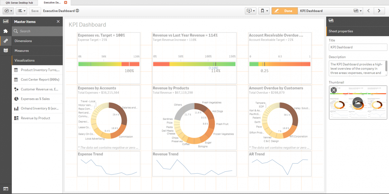Click the variables icon at bottom left
This screenshot has height=194, width=389.
click(x=6, y=189)
